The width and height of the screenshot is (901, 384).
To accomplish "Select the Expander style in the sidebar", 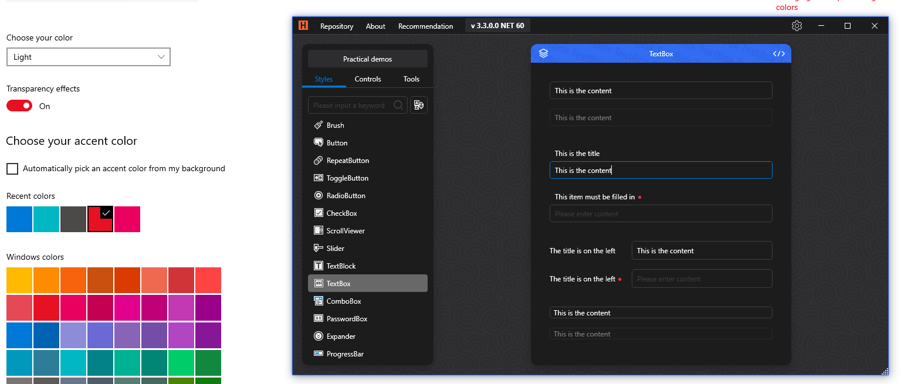I will (x=341, y=336).
